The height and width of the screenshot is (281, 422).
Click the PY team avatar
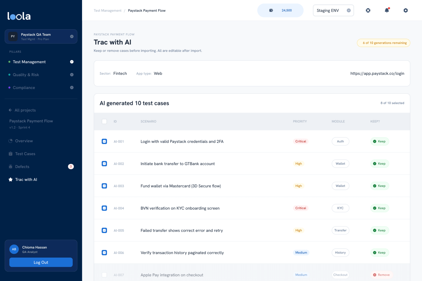[x=13, y=36]
